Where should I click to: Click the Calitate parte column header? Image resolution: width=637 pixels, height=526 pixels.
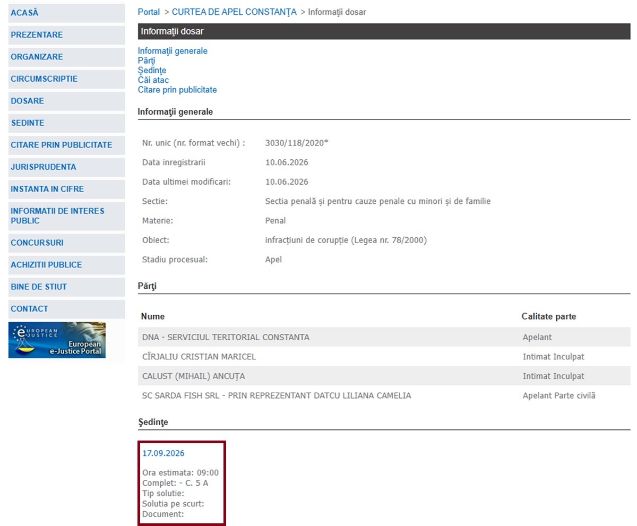(x=549, y=317)
